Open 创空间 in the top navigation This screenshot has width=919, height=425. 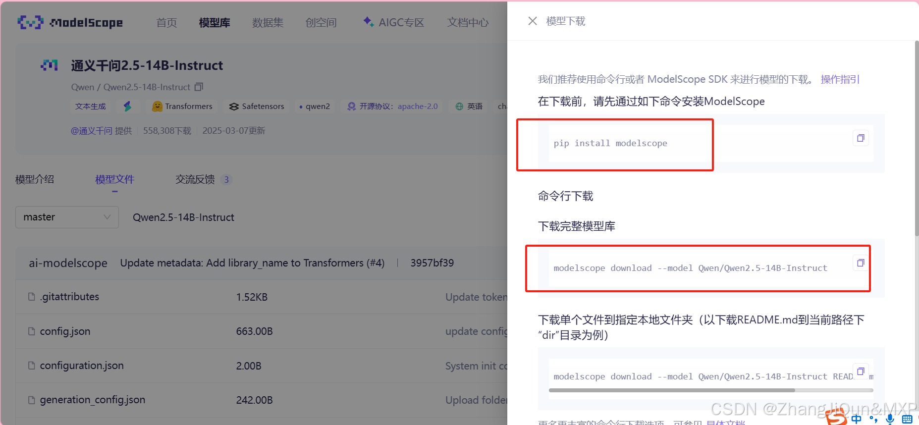point(321,23)
